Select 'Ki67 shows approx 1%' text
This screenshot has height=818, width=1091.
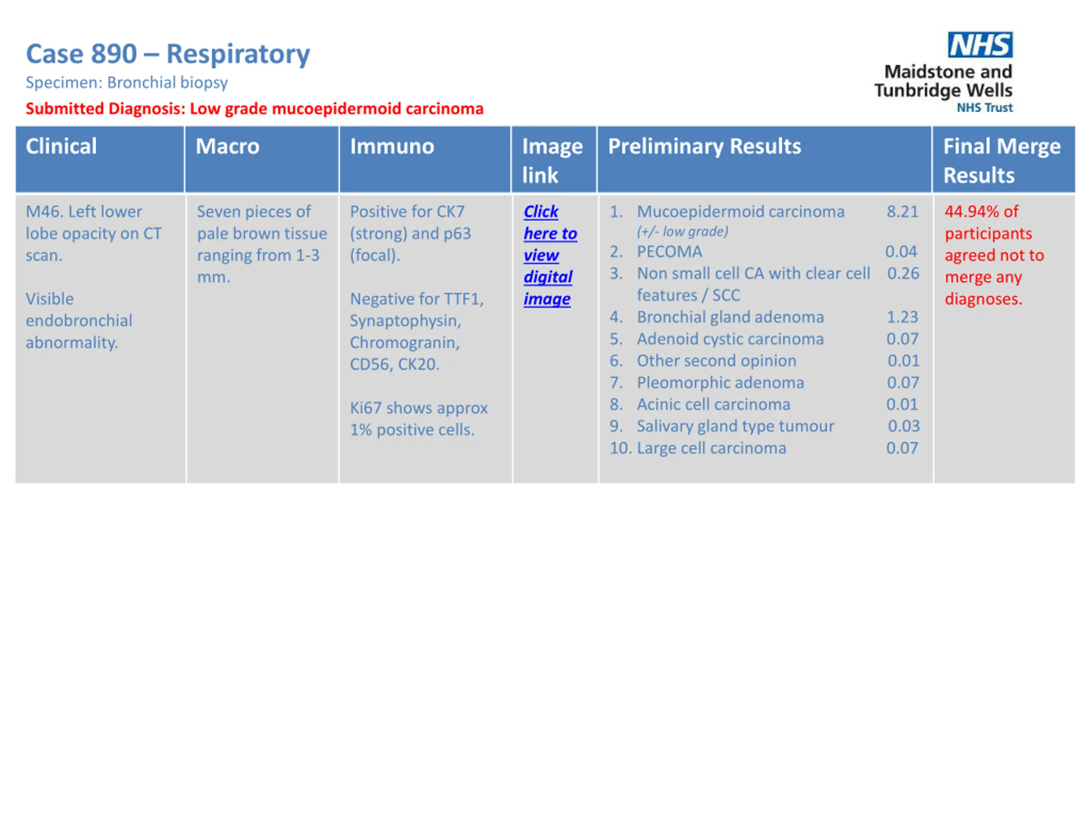[x=419, y=419]
